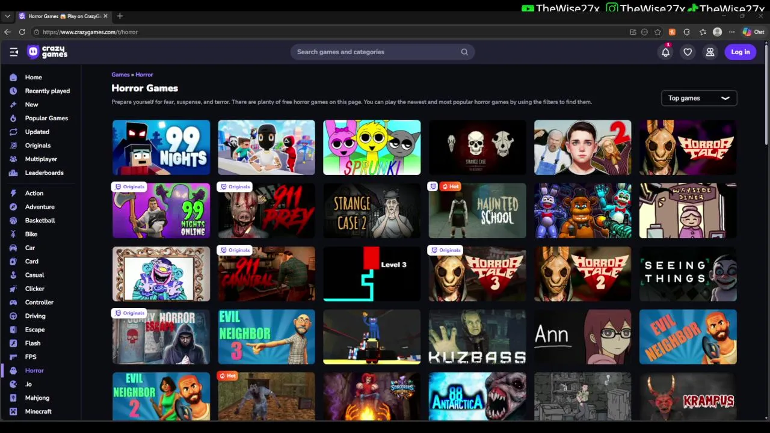Select the Basketball category icon
The height and width of the screenshot is (433, 770).
click(x=13, y=220)
